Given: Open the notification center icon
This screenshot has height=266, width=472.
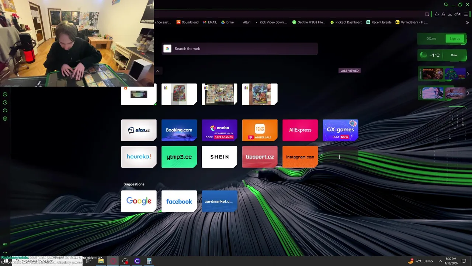Looking at the screenshot, I should coord(464,261).
